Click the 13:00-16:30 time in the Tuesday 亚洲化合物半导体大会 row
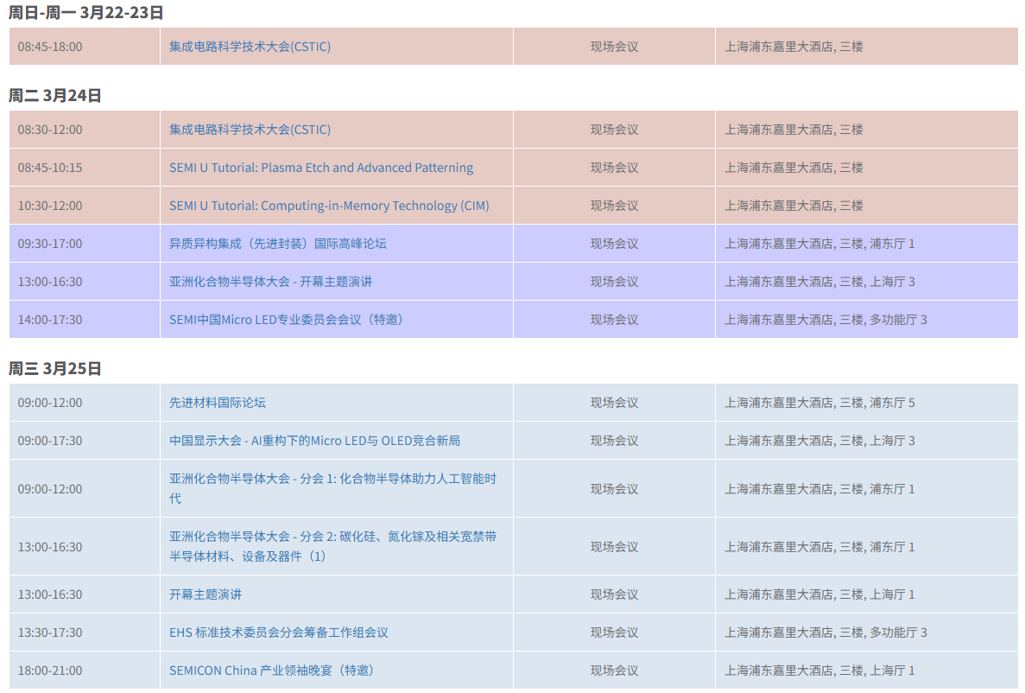 (x=50, y=282)
